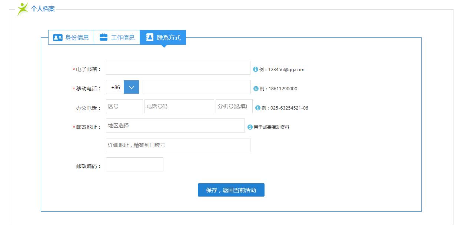The height and width of the screenshot is (231, 462).
Task: Click the 邮寄地址 field label
Action: click(89, 127)
